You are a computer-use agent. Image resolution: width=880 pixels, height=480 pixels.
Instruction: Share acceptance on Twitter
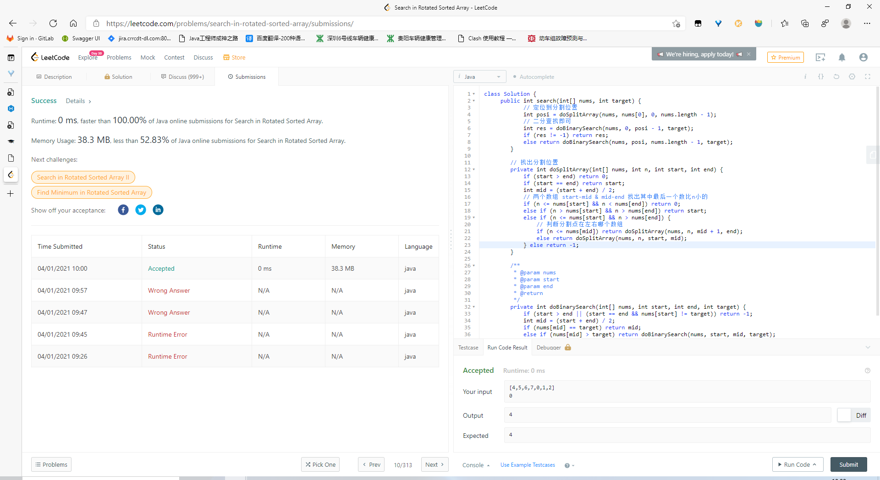pos(141,210)
